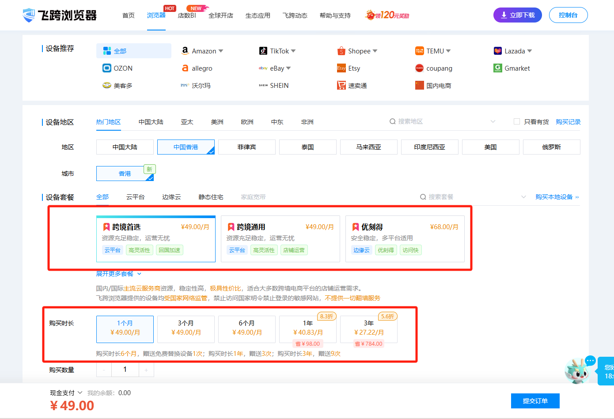Select the 跨境首选 package card
The width and height of the screenshot is (614, 419).
tap(156, 239)
